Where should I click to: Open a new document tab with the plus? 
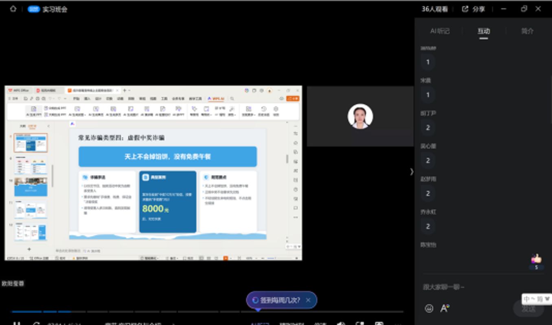[x=125, y=90]
